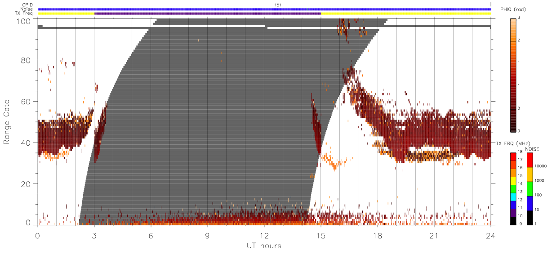The image size is (552, 255).
Task: Click the y-axis tick label 40
Action: [x=25, y=143]
